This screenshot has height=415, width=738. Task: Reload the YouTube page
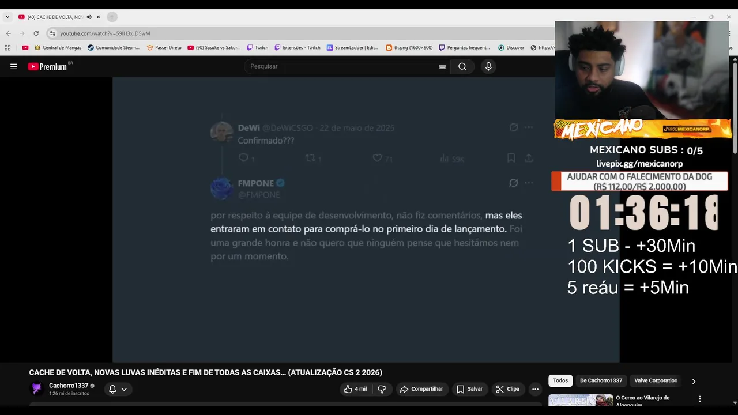click(x=36, y=33)
